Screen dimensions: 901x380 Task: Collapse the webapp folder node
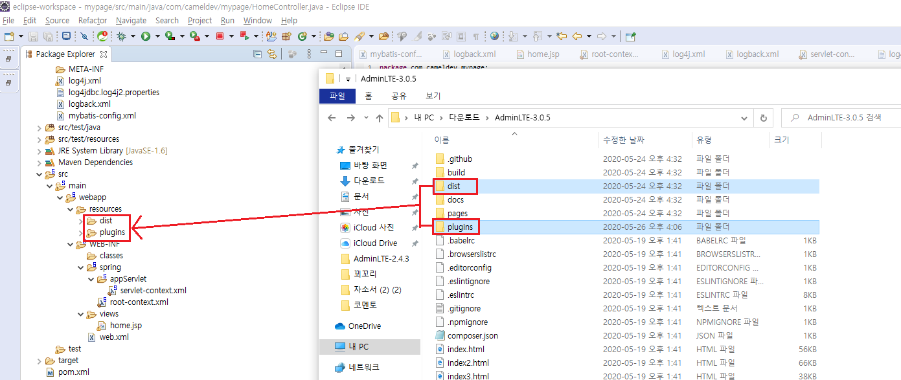point(60,197)
